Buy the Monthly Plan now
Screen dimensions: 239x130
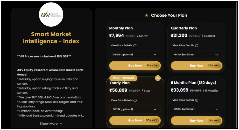click(x=135, y=66)
